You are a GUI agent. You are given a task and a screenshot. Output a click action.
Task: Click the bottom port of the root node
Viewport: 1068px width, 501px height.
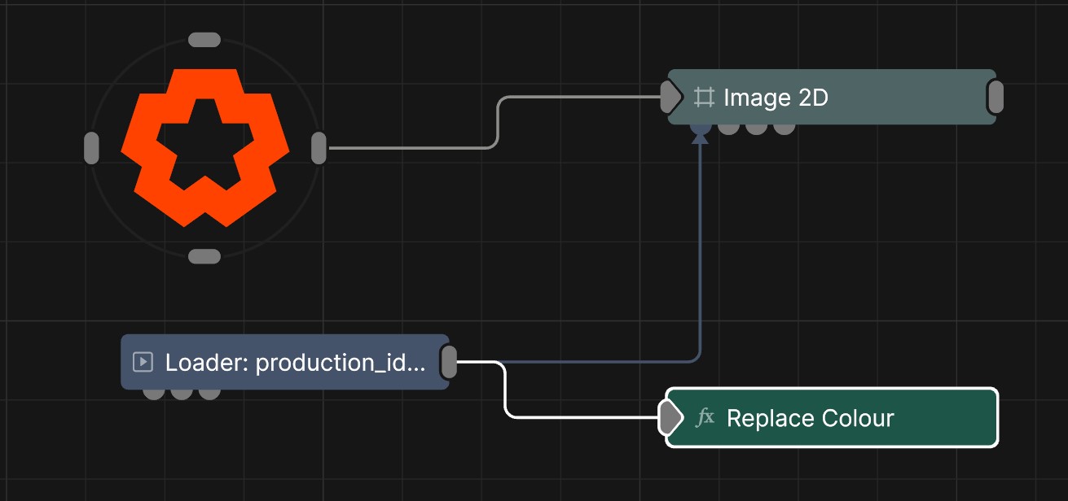[204, 256]
